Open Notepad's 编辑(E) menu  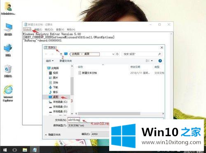tap(38, 30)
